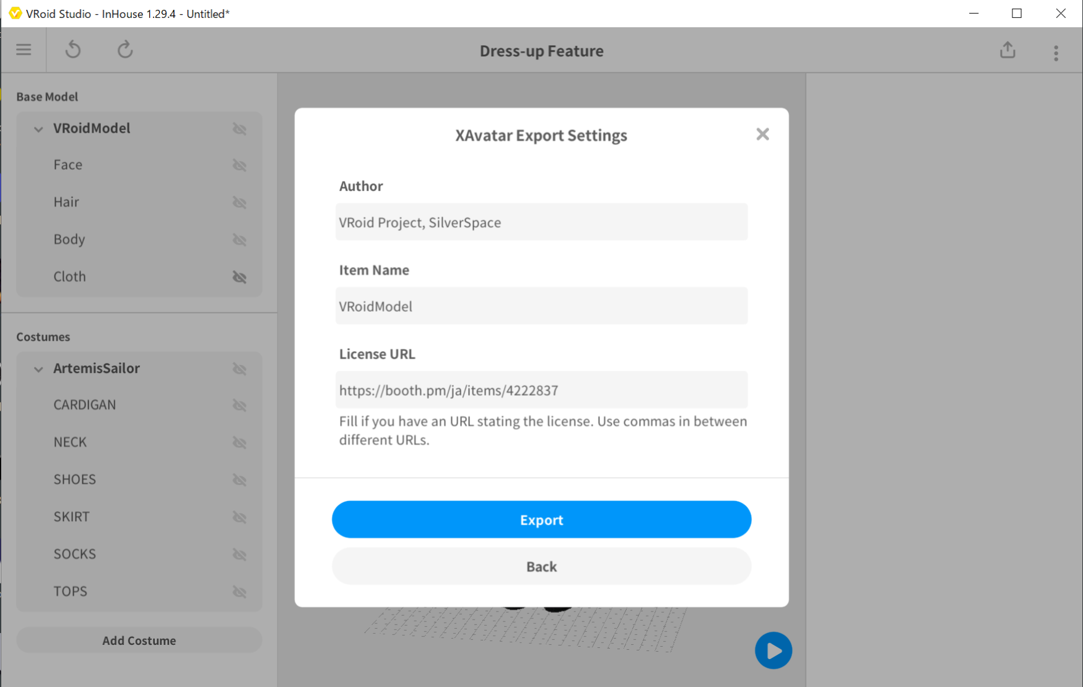The image size is (1083, 687).
Task: Toggle visibility of the SKIRT costume item
Action: (x=240, y=517)
